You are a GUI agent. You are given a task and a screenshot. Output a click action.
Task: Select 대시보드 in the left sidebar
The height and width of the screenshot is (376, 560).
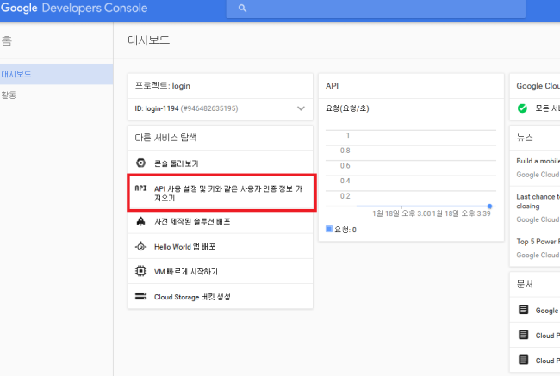tap(17, 74)
